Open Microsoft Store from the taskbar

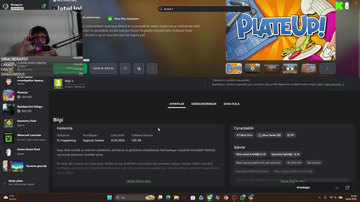click(193, 198)
